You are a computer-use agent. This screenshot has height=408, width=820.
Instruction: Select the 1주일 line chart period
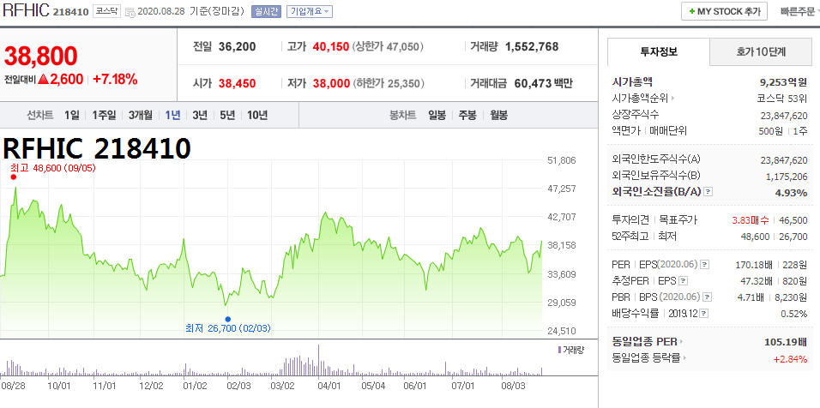click(x=104, y=116)
